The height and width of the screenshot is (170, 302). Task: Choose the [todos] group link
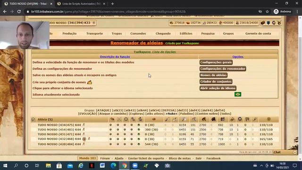point(226,114)
